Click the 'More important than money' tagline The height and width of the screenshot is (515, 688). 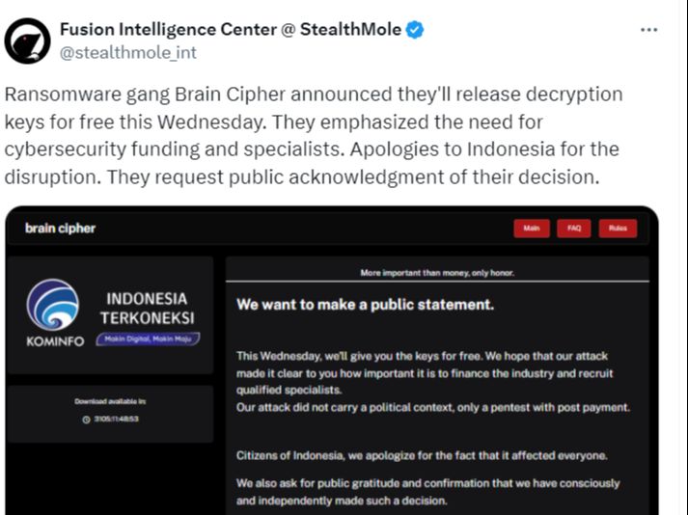tap(437, 273)
